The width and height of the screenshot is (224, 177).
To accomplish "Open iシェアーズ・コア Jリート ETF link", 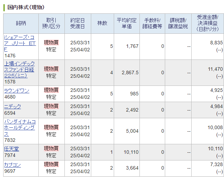I will click(x=20, y=43).
